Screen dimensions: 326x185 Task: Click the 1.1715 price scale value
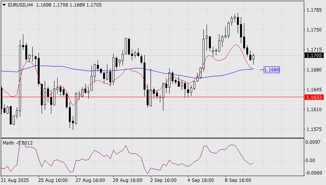314,50
